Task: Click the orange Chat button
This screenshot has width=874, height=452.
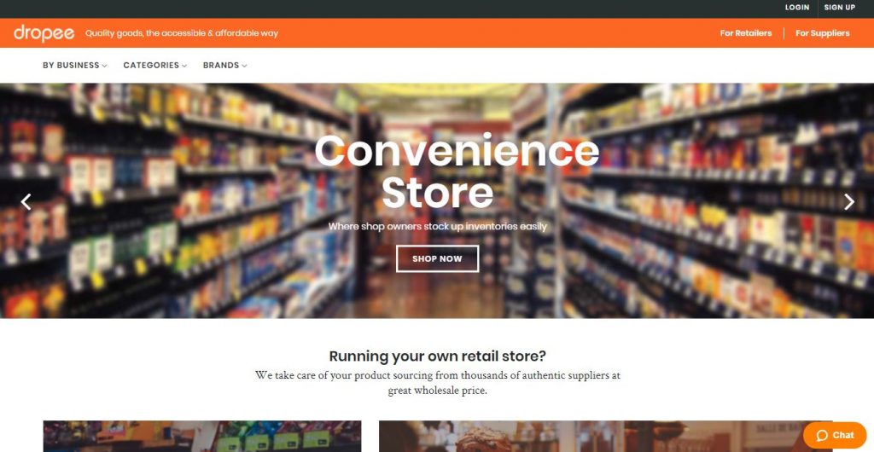Action: (x=835, y=435)
